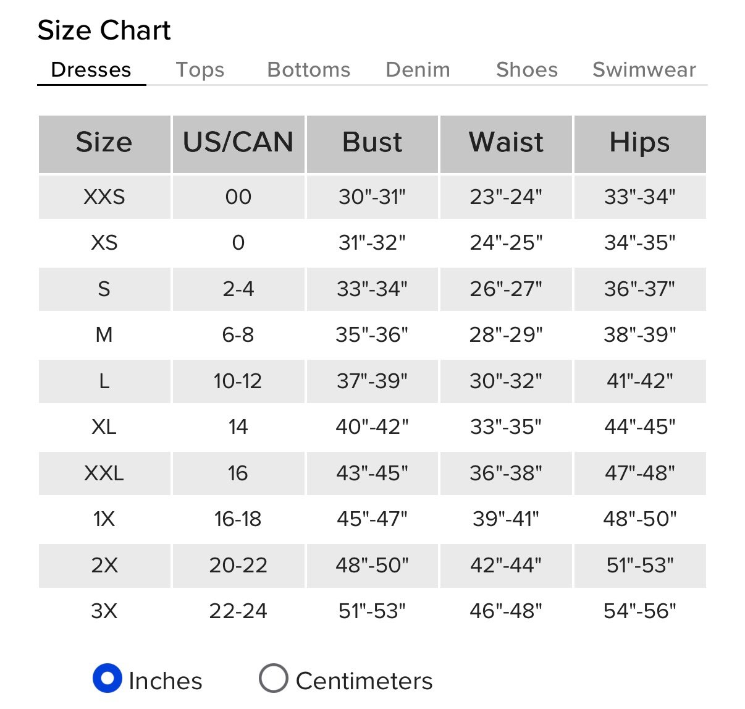Viewport: 745px width, 709px height.
Task: Click the Centimeters label text
Action: click(x=364, y=681)
